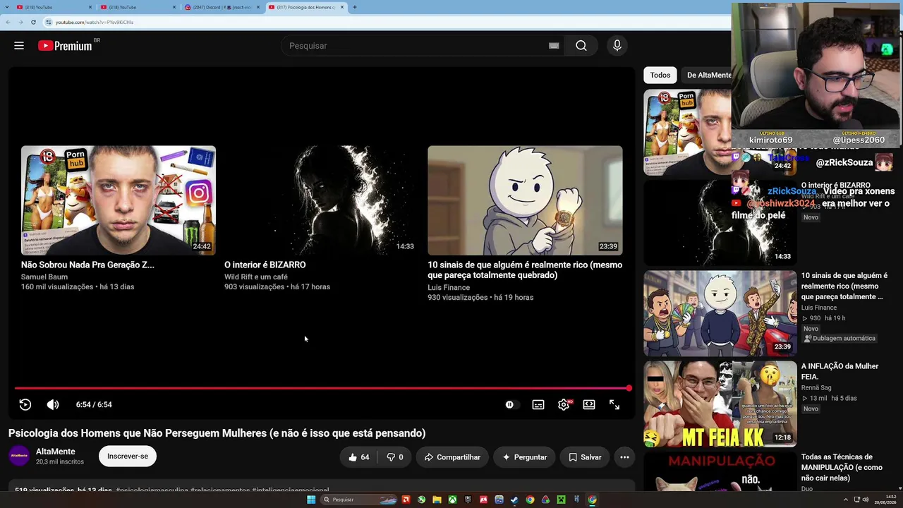Open Epic Games launcher from taskbar

(468, 500)
